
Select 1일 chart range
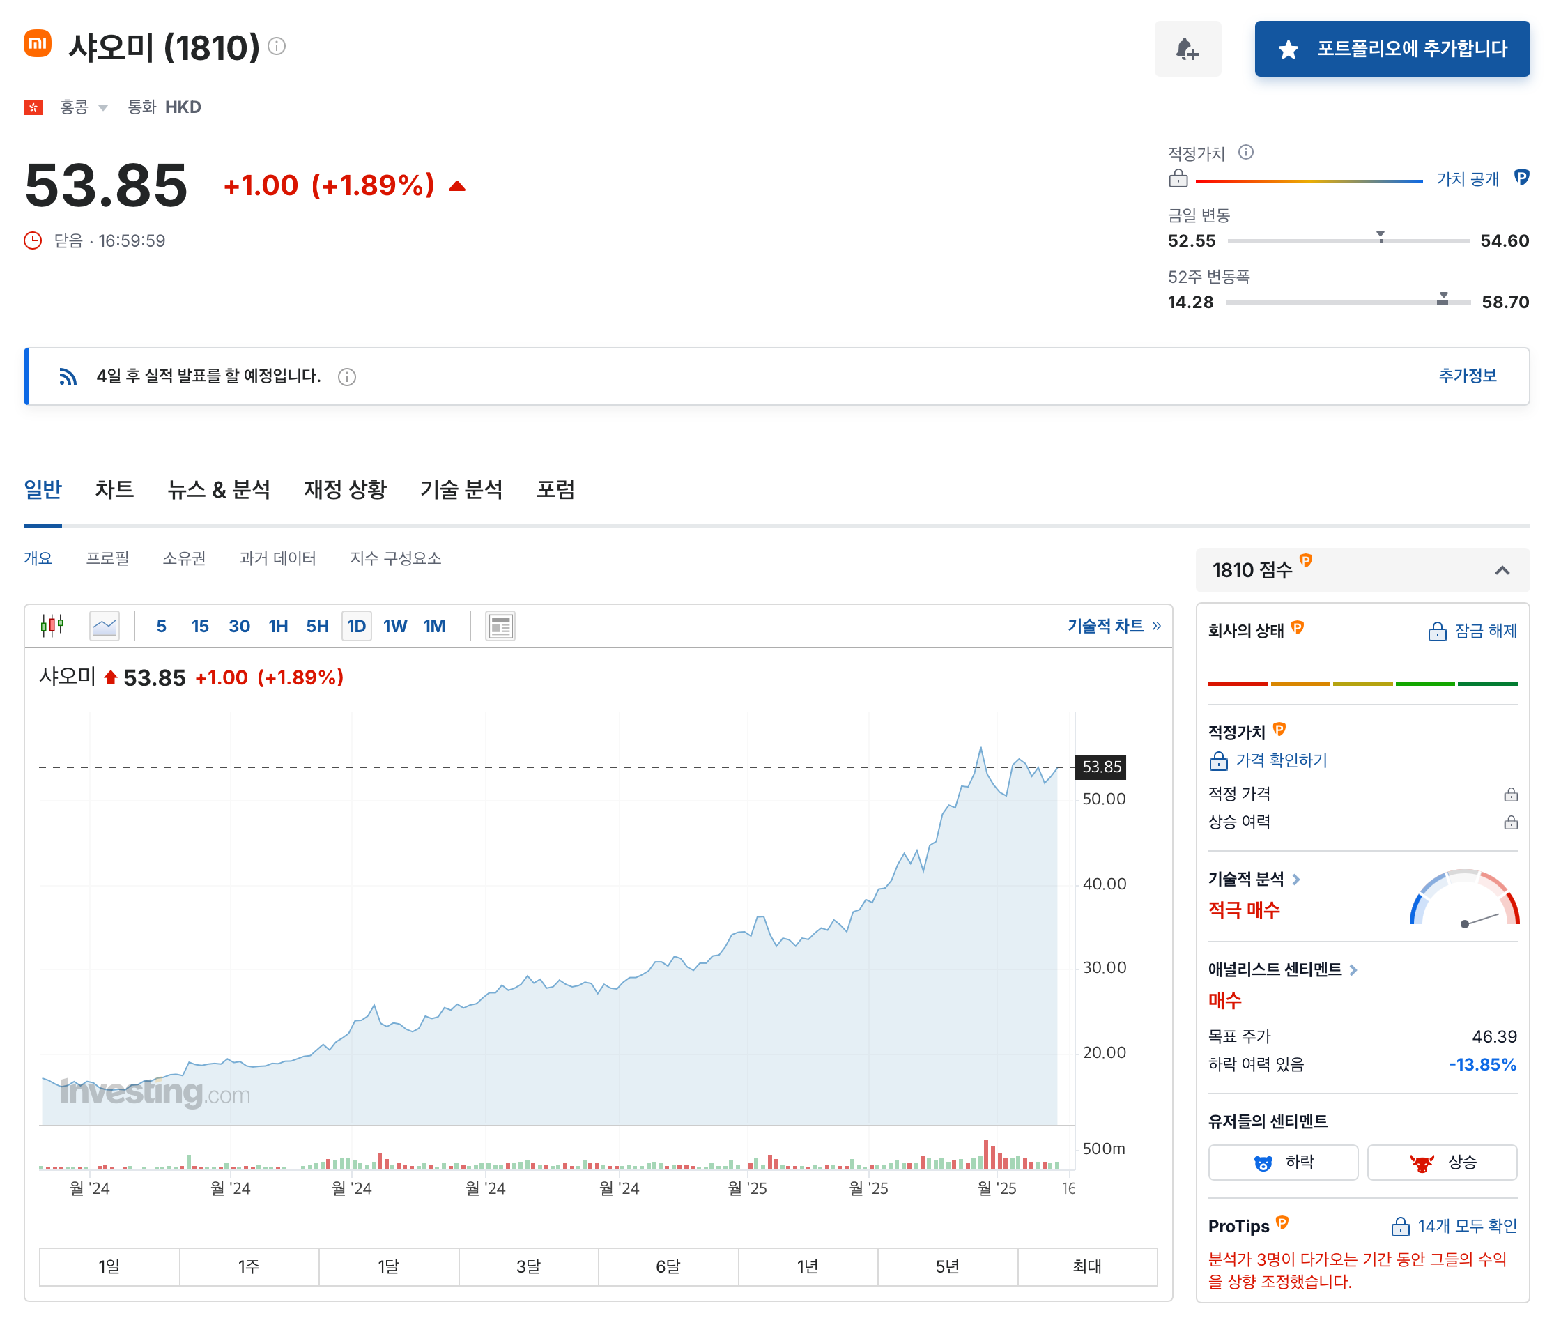109,1266
